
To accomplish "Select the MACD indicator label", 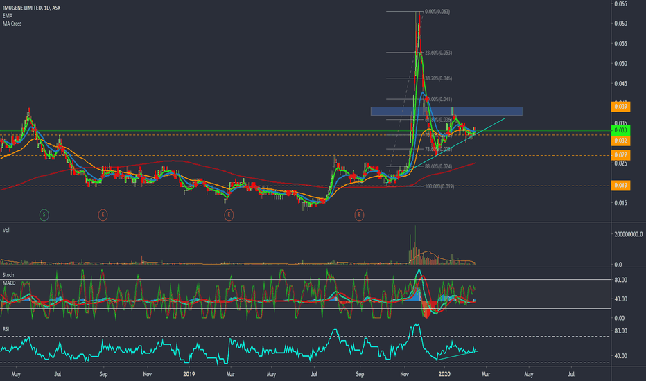I will [9, 283].
